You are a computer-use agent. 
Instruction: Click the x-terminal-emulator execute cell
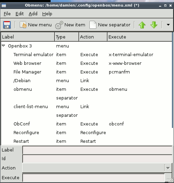(x=131, y=54)
